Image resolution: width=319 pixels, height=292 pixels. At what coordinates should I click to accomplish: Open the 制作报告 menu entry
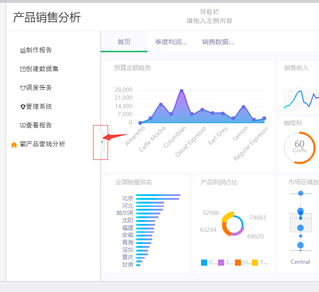[x=39, y=50]
